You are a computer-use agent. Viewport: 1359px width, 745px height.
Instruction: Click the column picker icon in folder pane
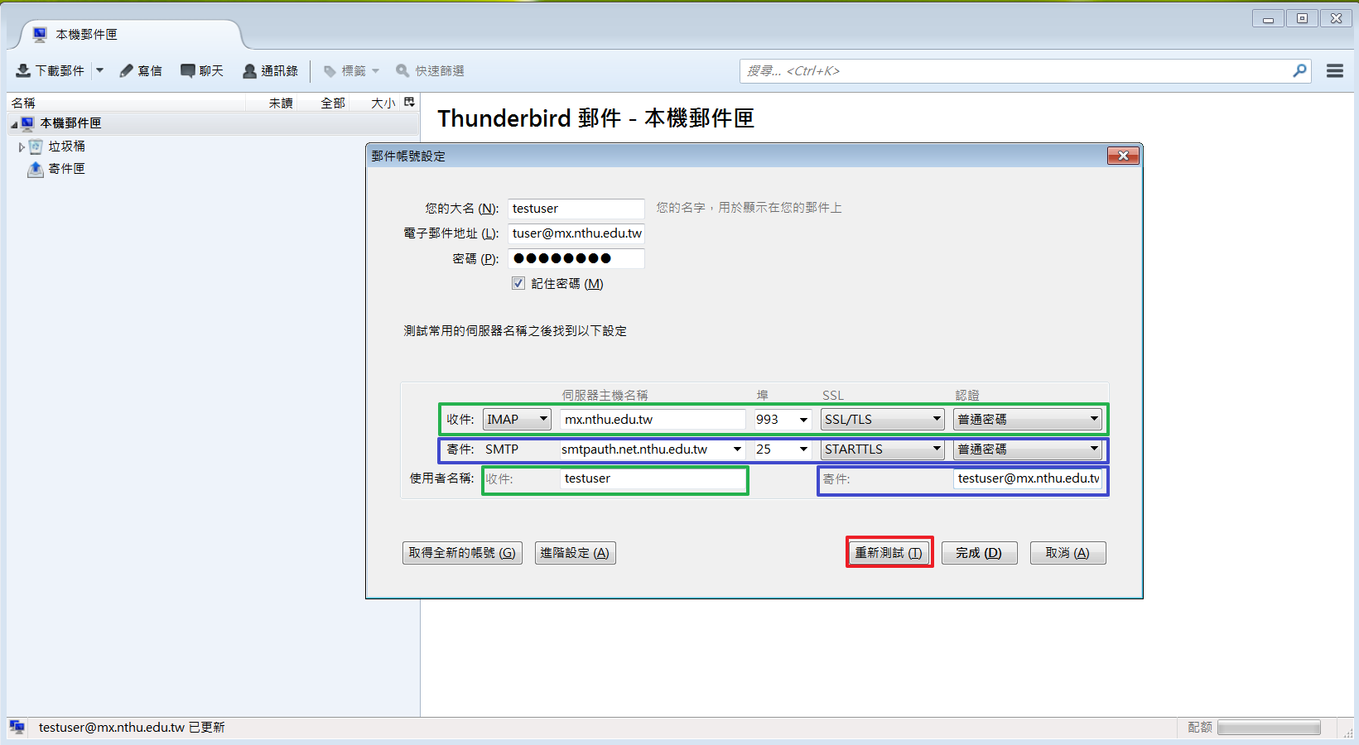tap(409, 103)
